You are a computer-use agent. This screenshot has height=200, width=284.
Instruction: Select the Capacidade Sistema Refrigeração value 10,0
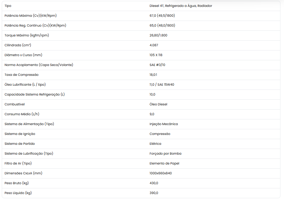pos(152,95)
